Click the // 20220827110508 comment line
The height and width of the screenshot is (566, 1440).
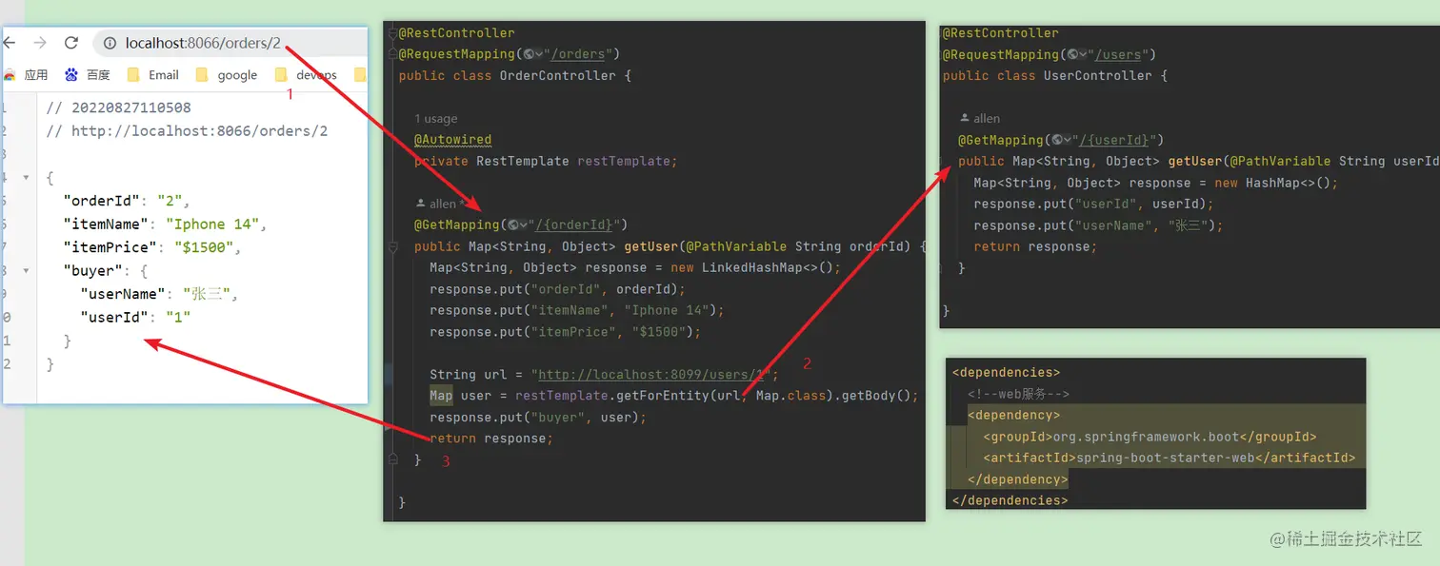tap(118, 108)
